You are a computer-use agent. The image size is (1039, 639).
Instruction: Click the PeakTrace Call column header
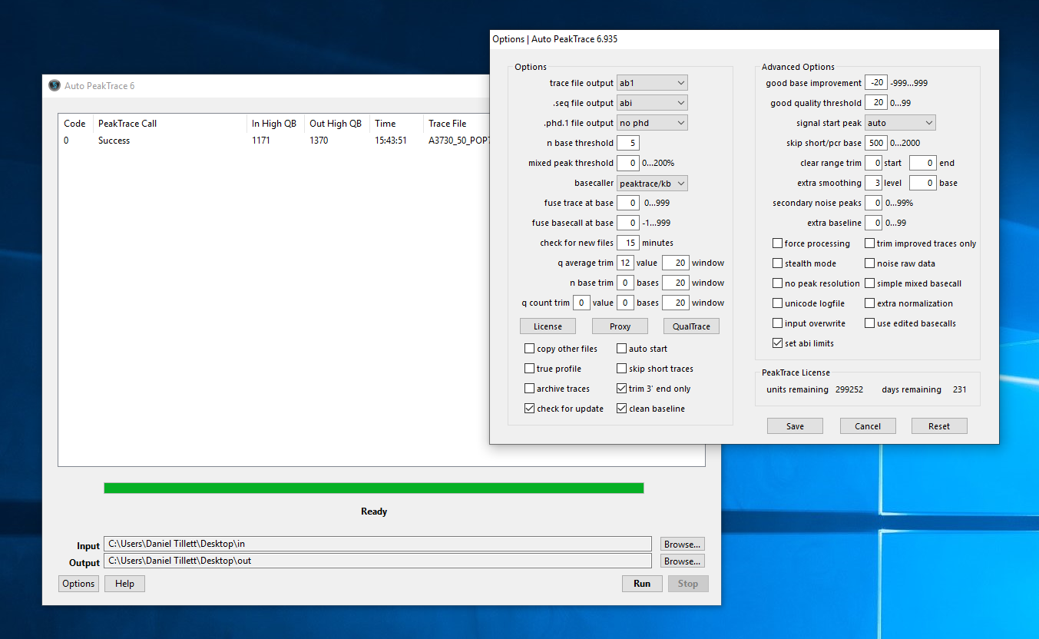[x=170, y=124]
